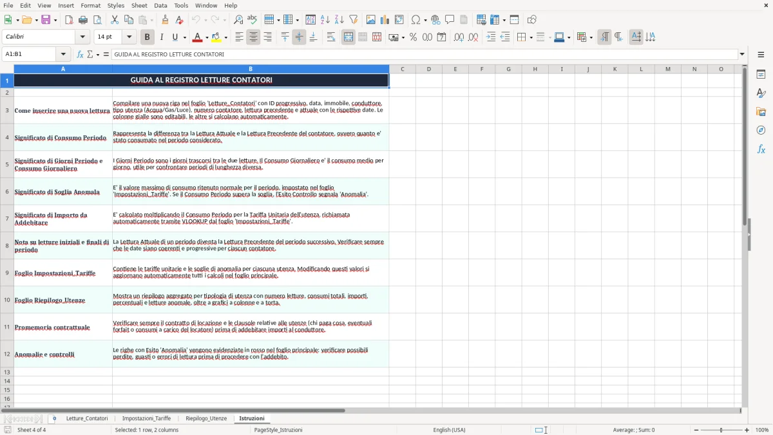Select row header 7

coord(7,218)
